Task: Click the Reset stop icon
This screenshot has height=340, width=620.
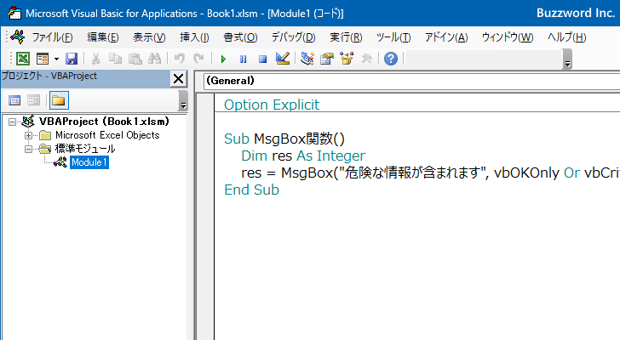Action: 262,59
